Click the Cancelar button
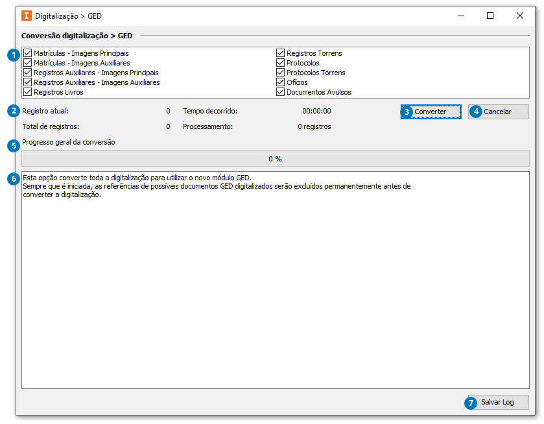544x424 pixels. (x=499, y=112)
